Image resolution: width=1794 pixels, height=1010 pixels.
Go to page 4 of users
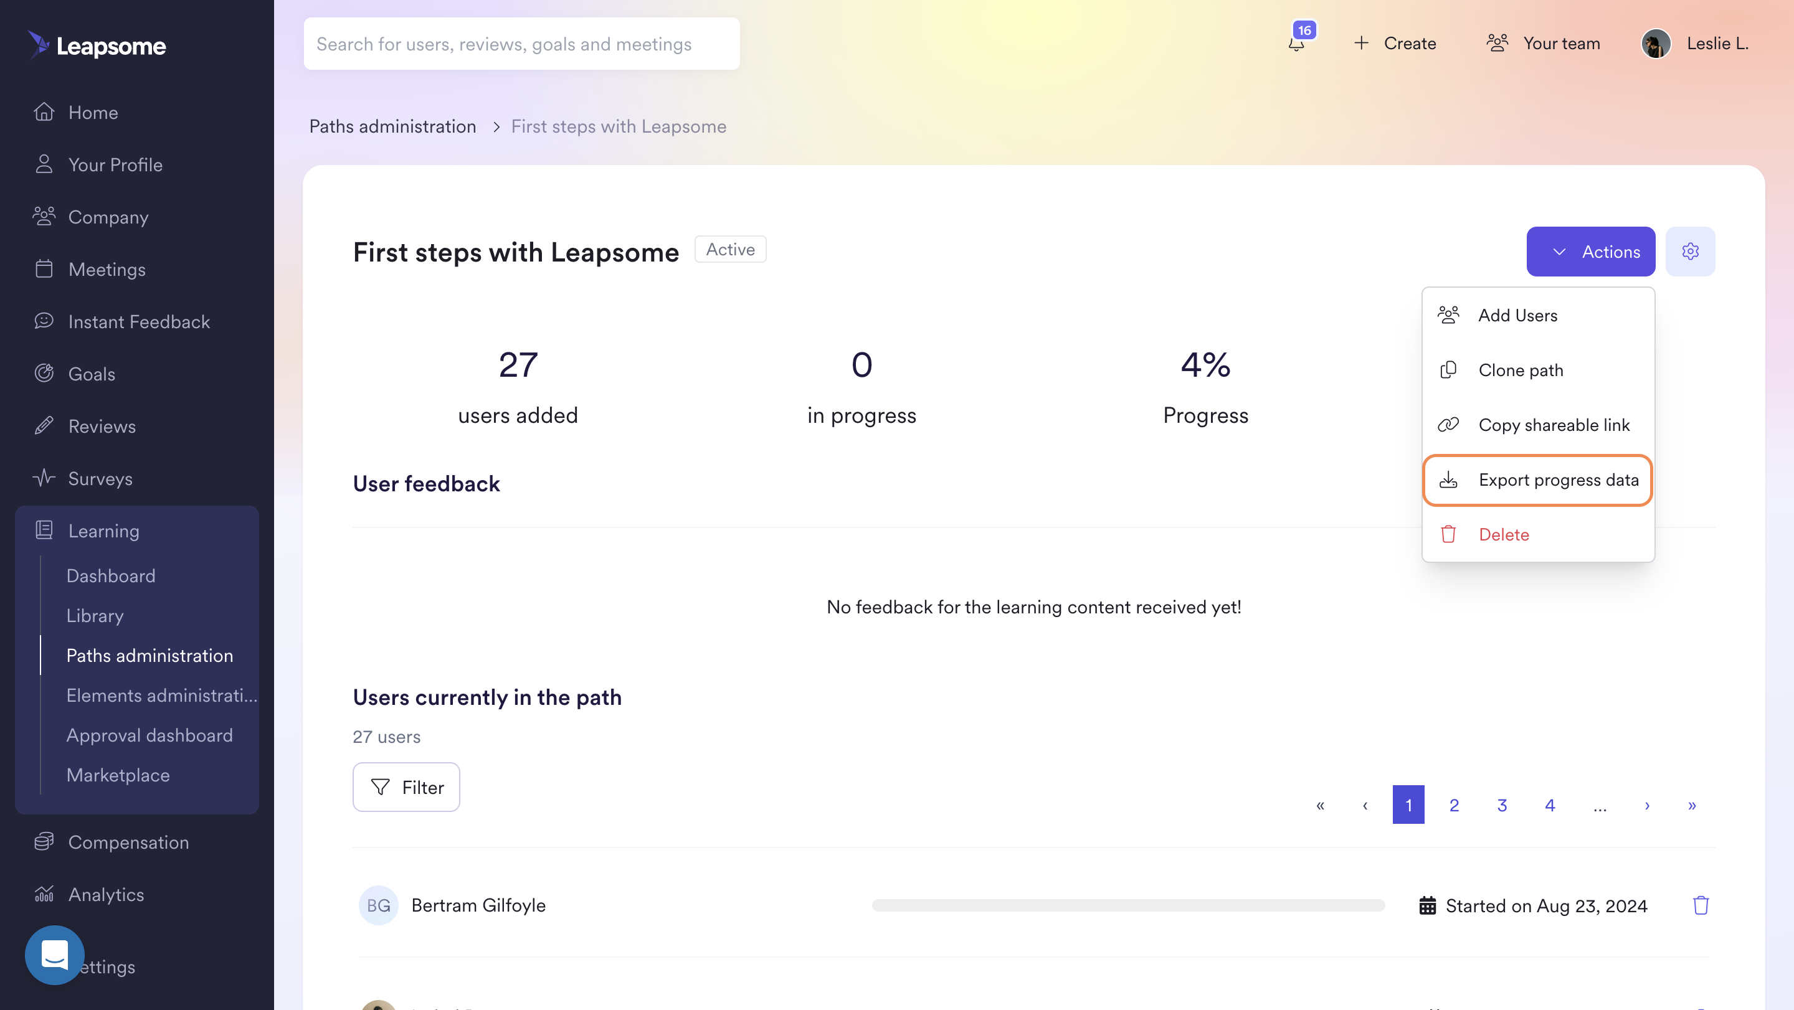(1550, 805)
